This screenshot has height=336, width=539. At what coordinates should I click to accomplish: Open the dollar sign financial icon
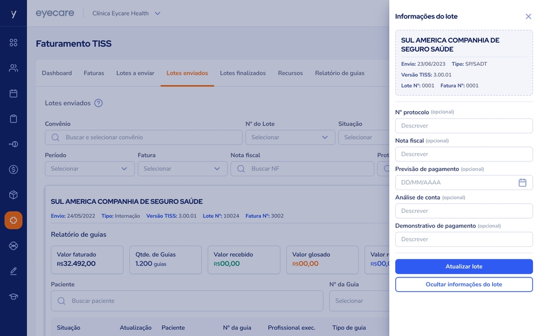pos(13,169)
